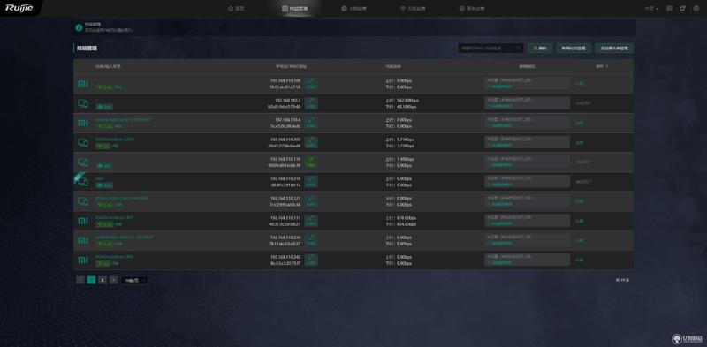The image size is (707, 347).
Task: Open the home tab in top navigation
Action: coord(236,9)
